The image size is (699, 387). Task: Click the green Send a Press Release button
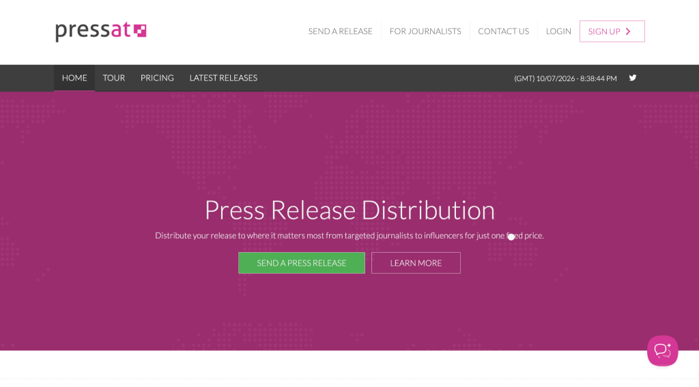[x=301, y=263]
